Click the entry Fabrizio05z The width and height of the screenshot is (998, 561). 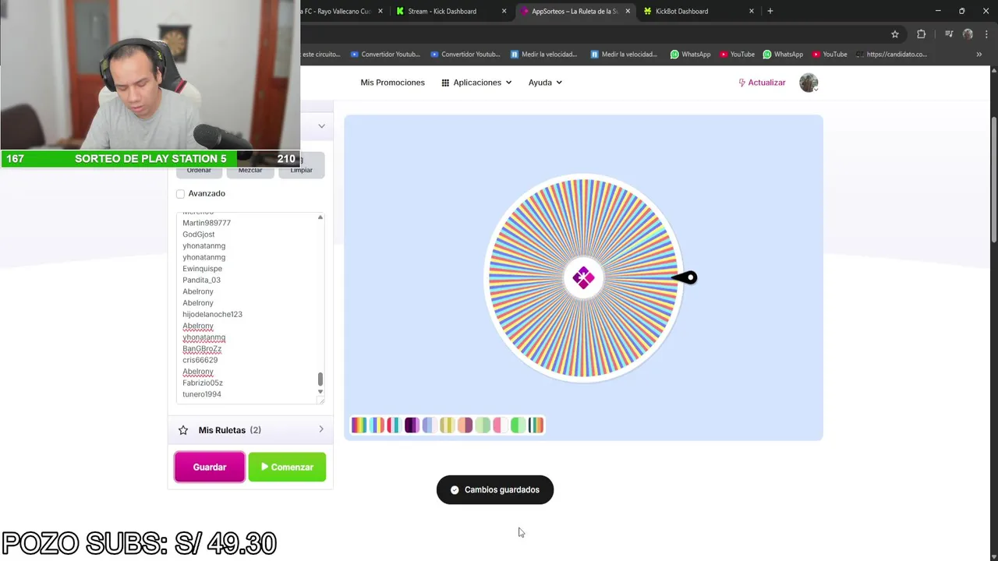(203, 383)
